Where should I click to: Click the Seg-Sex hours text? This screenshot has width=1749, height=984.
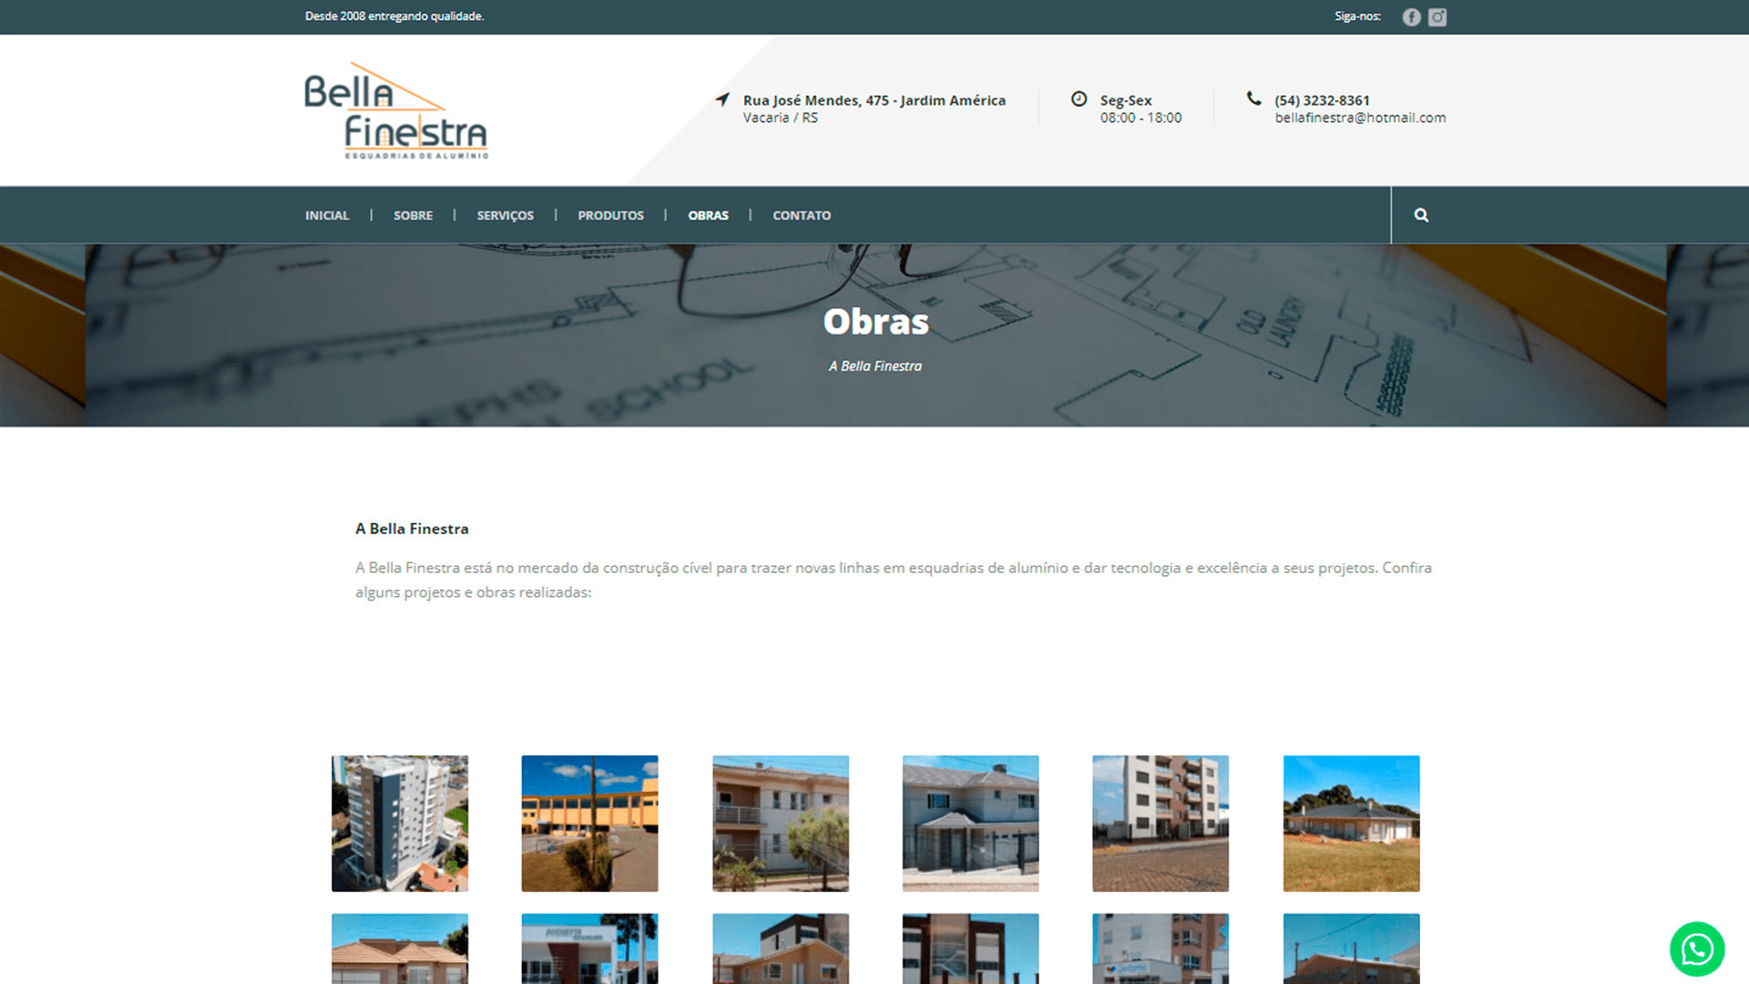(1126, 100)
